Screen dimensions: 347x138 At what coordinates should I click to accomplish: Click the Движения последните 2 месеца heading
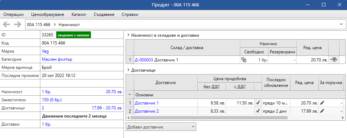(74, 116)
